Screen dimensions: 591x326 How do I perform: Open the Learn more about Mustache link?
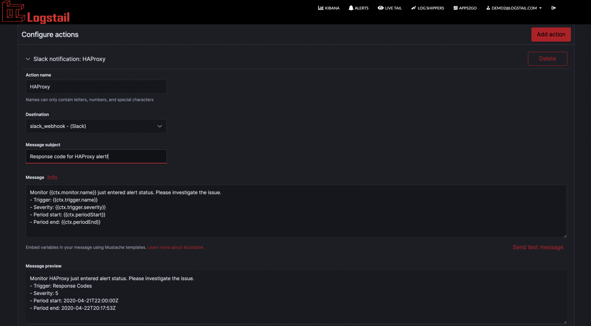175,247
